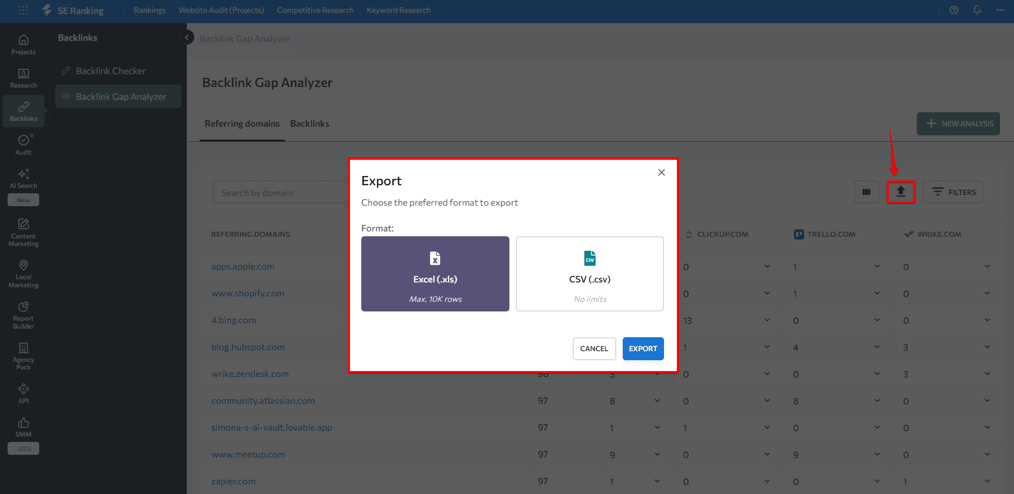The image size is (1014, 494).
Task: Open the FILTERS panel
Action: tap(953, 192)
